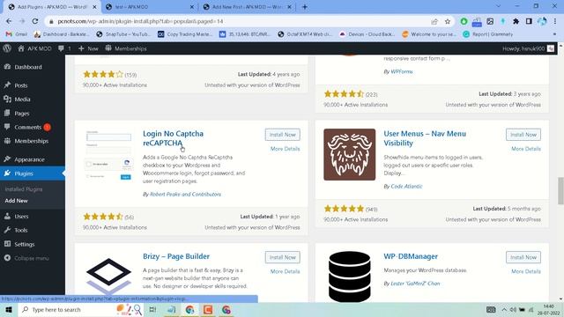
Task: Click the page vertical scrollbar thumb
Action: 560,190
